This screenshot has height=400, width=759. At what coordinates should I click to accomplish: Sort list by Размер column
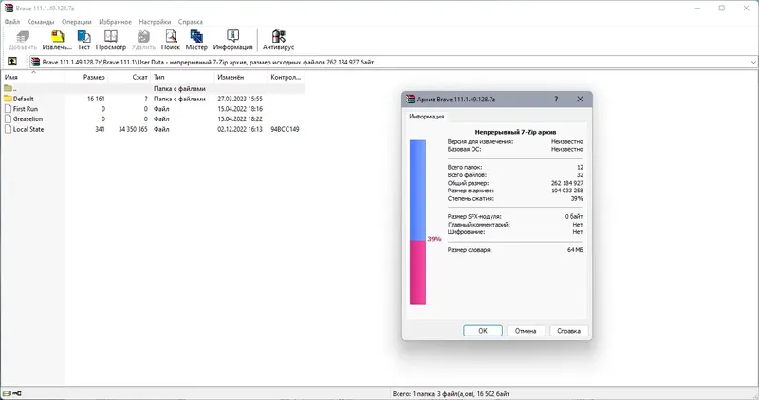tap(86, 77)
